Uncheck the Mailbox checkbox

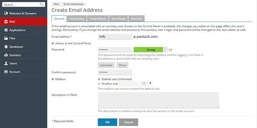(x=53, y=79)
